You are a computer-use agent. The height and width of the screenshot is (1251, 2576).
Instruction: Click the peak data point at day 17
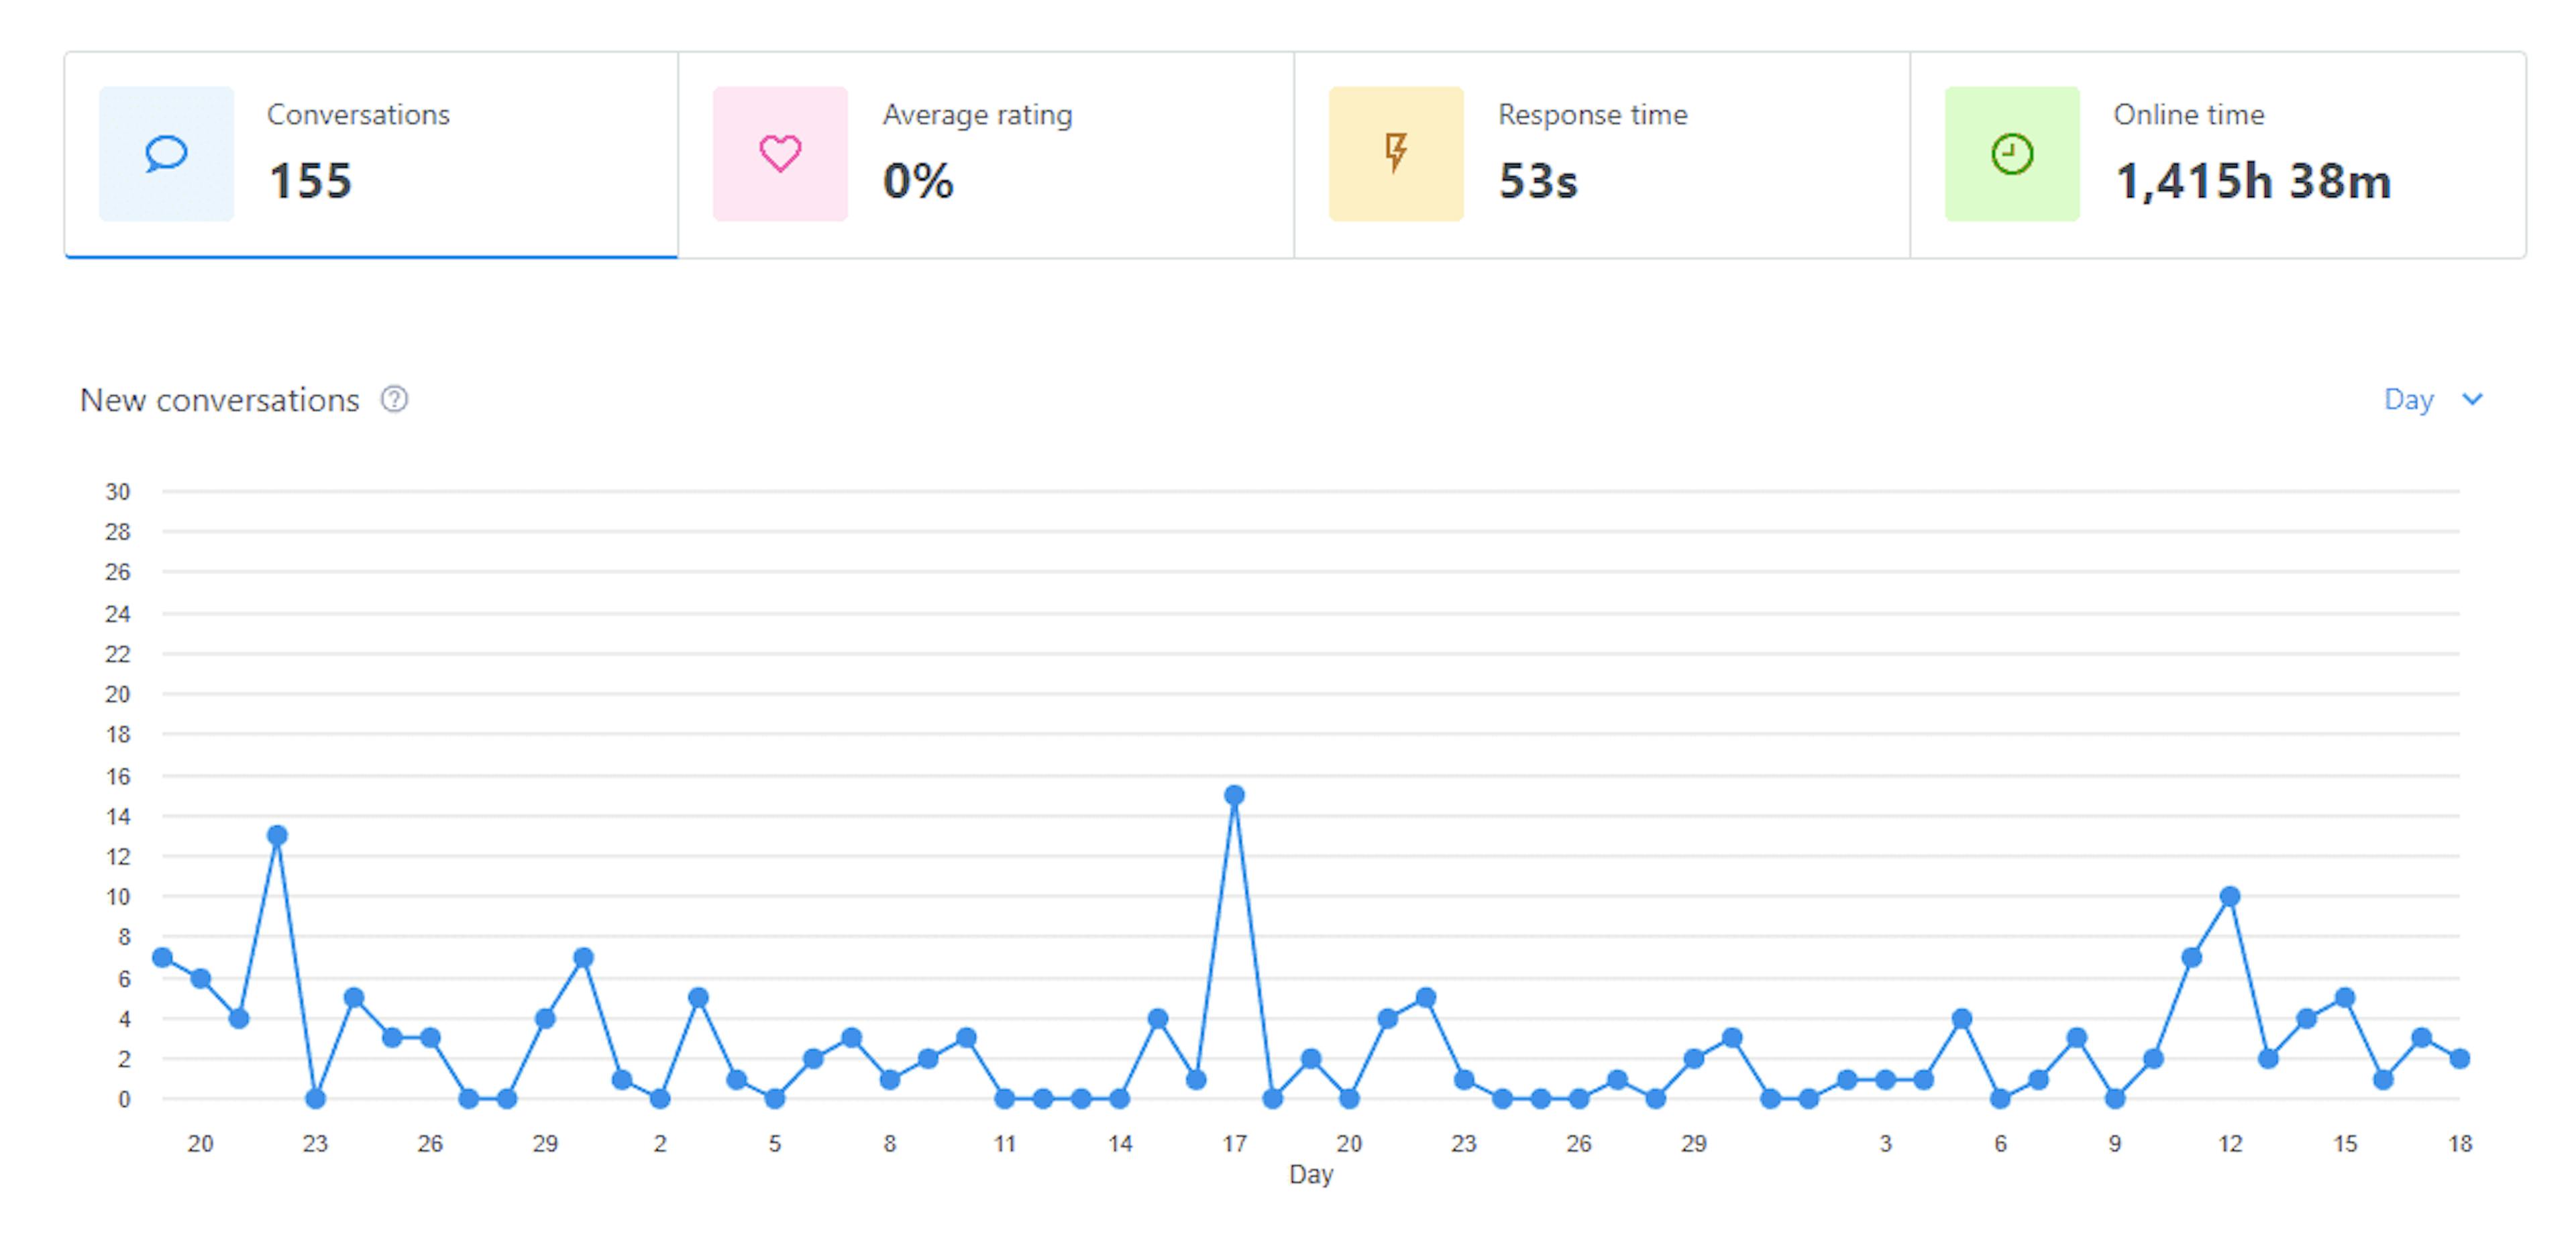(1234, 795)
